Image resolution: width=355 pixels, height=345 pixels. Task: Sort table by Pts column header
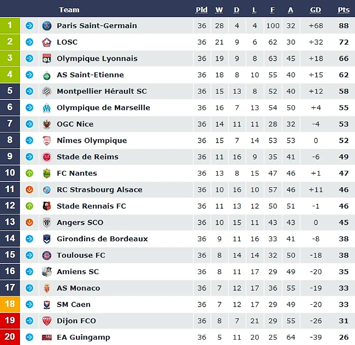343,10
